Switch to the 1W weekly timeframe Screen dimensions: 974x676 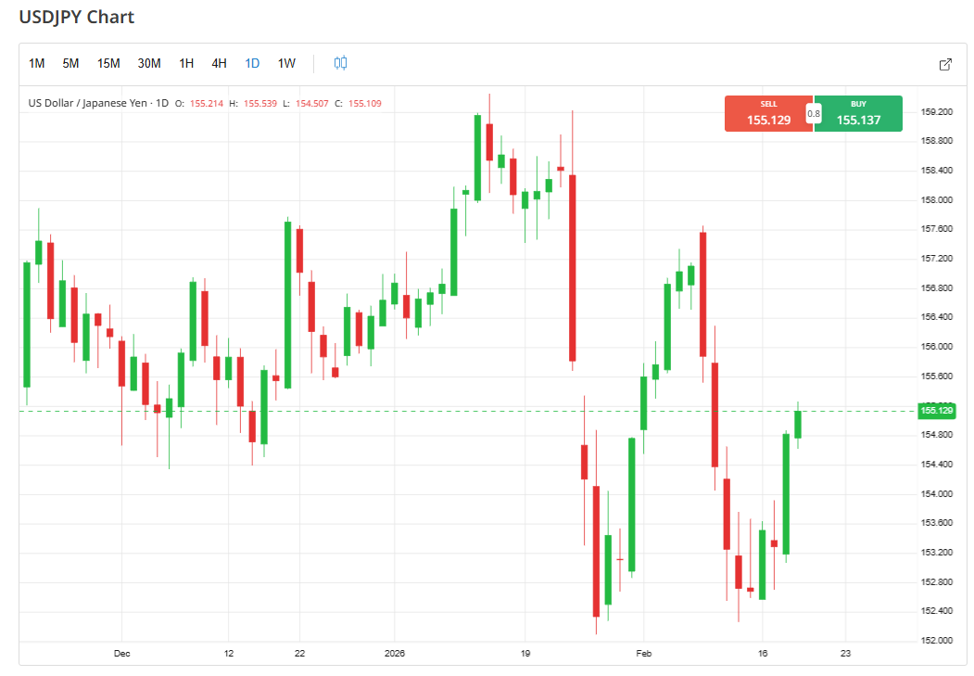286,63
